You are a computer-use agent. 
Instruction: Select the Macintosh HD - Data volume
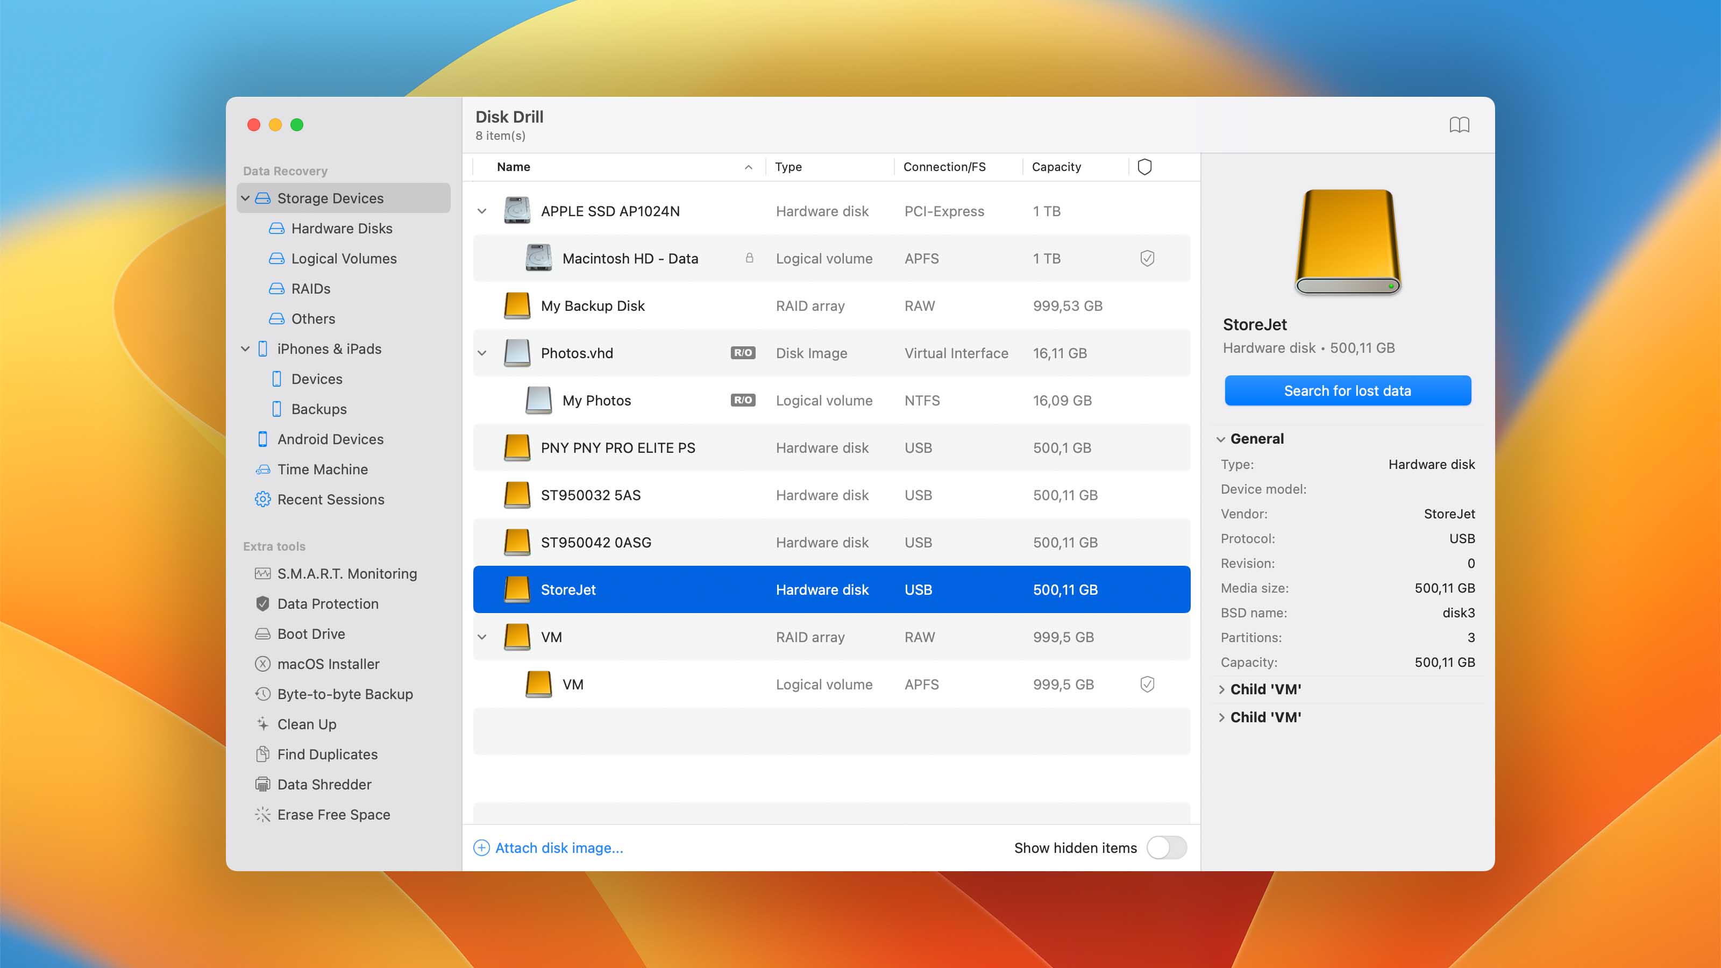click(x=832, y=259)
